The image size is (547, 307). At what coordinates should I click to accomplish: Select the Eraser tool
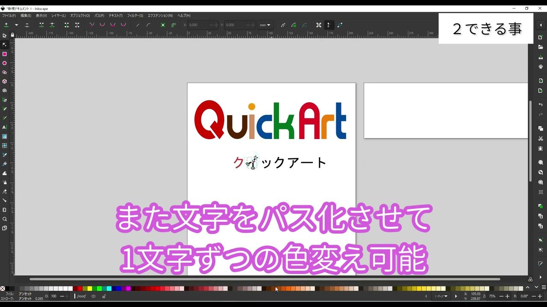[x=5, y=191]
